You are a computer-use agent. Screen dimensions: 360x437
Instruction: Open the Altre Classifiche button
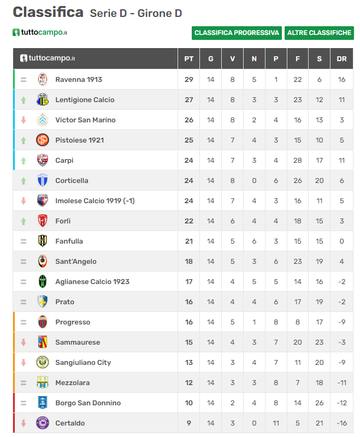pos(319,33)
